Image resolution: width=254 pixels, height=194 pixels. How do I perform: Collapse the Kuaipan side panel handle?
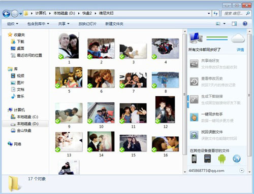188,101
